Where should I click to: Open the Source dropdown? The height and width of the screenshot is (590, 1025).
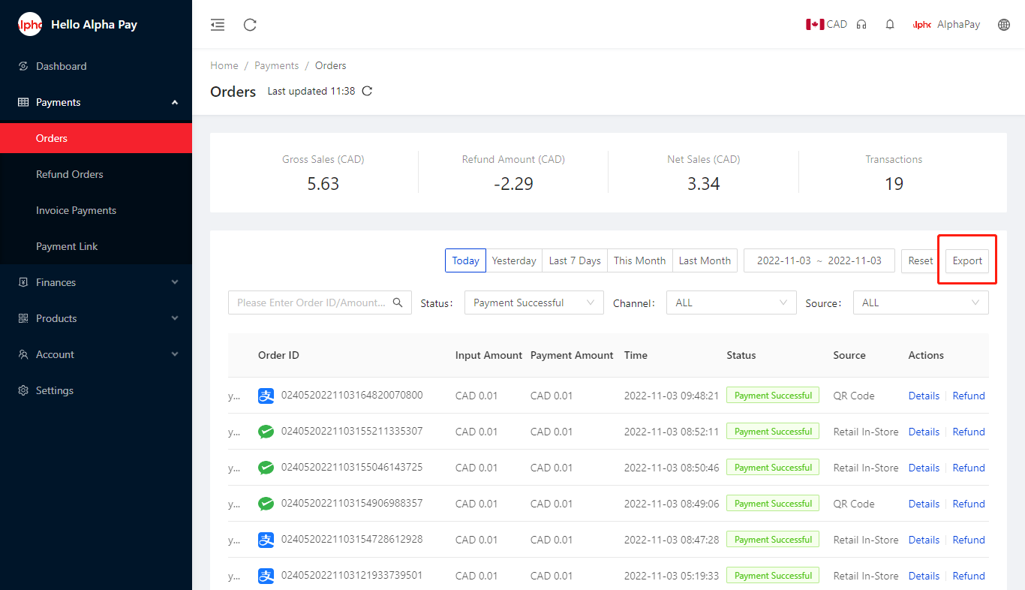point(921,303)
